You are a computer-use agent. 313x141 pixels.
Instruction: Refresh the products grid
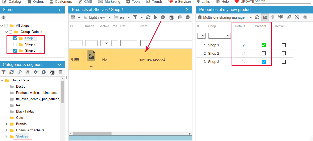tap(148, 17)
